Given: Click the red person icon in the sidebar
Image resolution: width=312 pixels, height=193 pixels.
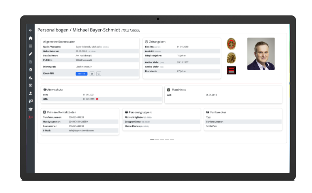Looking at the screenshot, I should point(30,117).
